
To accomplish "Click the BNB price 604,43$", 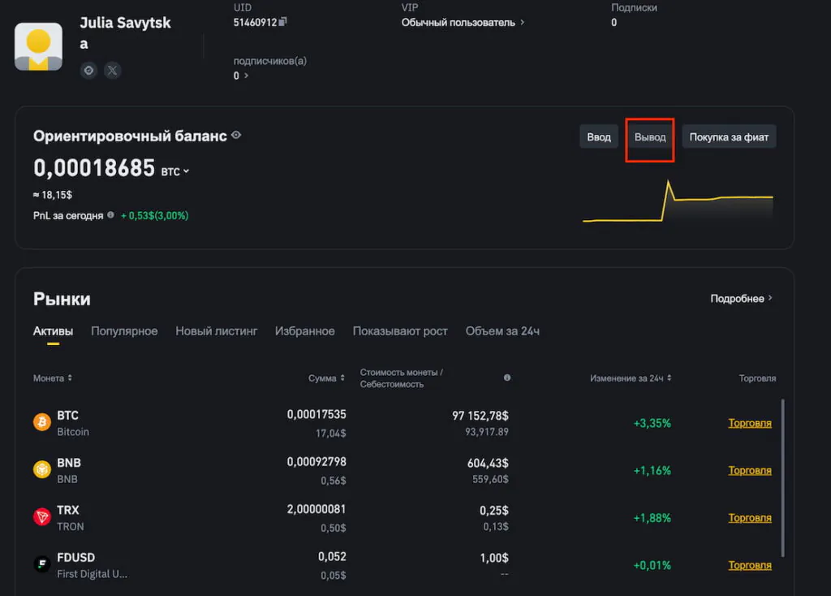I will coord(488,464).
